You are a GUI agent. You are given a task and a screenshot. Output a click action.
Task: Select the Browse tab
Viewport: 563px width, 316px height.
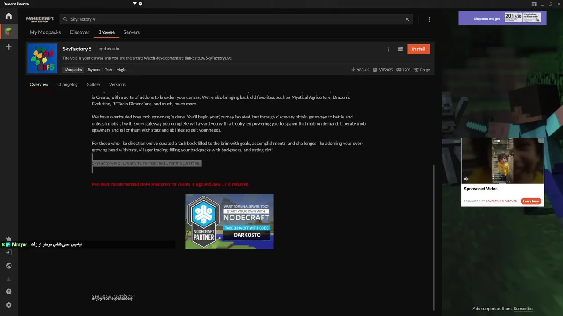[106, 32]
